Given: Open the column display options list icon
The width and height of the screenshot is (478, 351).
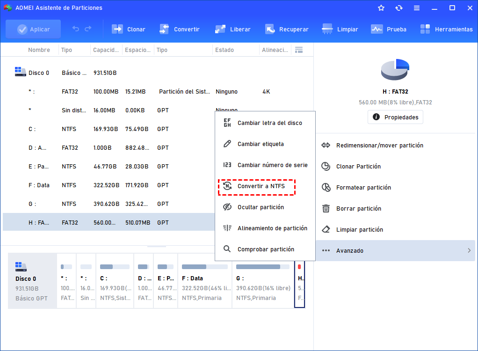Looking at the screenshot, I should [299, 50].
